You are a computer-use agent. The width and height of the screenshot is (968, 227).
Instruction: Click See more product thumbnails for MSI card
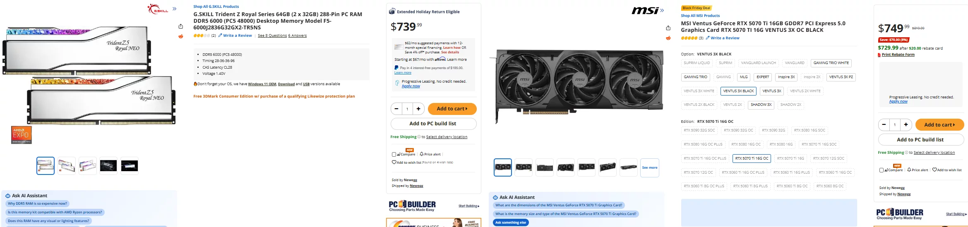[649, 167]
